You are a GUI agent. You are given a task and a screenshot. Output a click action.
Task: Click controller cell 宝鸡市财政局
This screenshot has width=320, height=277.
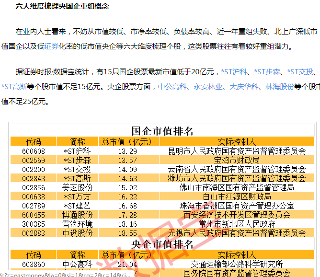(237, 160)
